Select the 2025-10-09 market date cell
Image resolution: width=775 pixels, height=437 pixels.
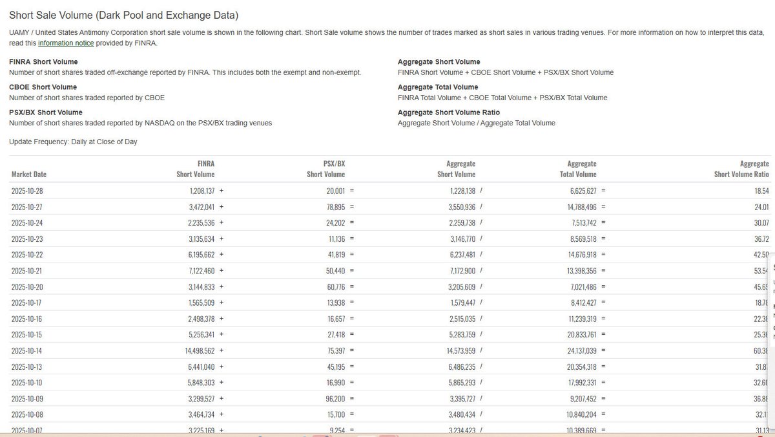pos(27,399)
